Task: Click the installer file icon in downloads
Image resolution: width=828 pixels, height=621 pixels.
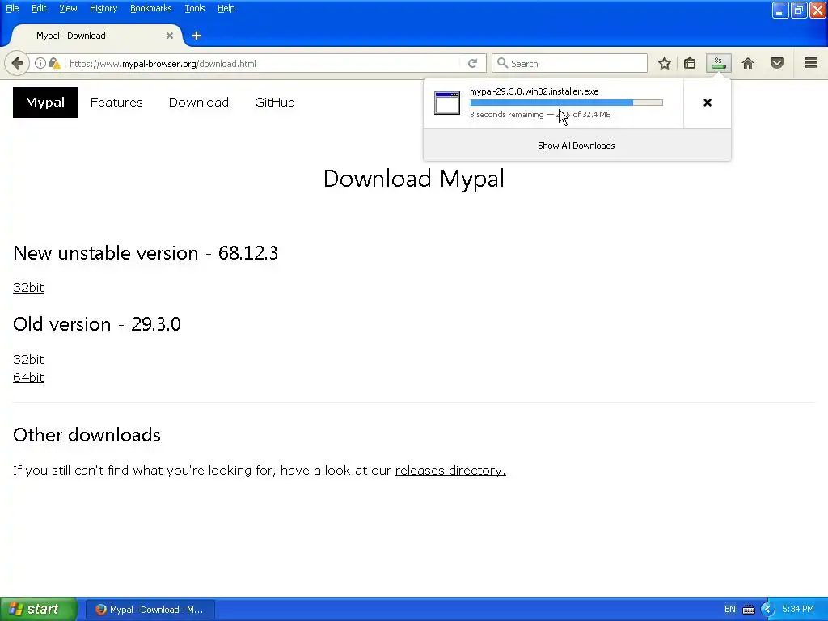Action: coord(447,103)
